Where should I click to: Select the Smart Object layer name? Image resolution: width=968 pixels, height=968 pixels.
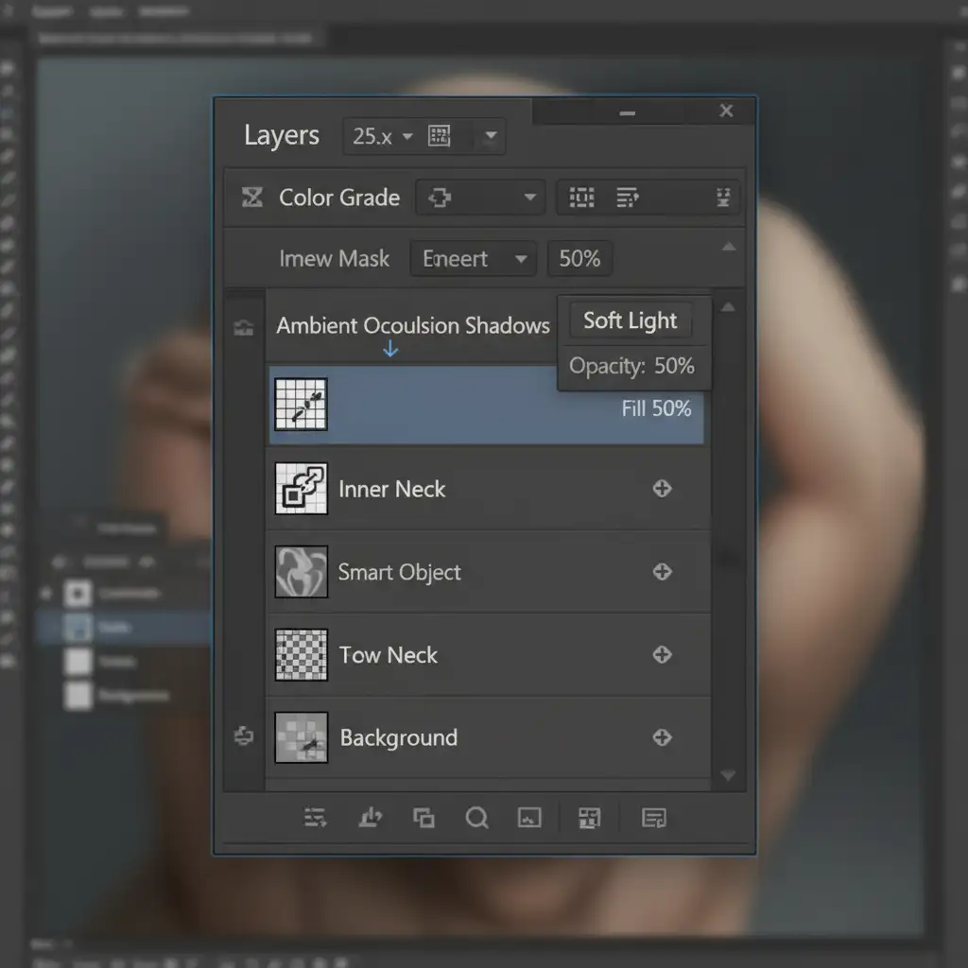400,573
